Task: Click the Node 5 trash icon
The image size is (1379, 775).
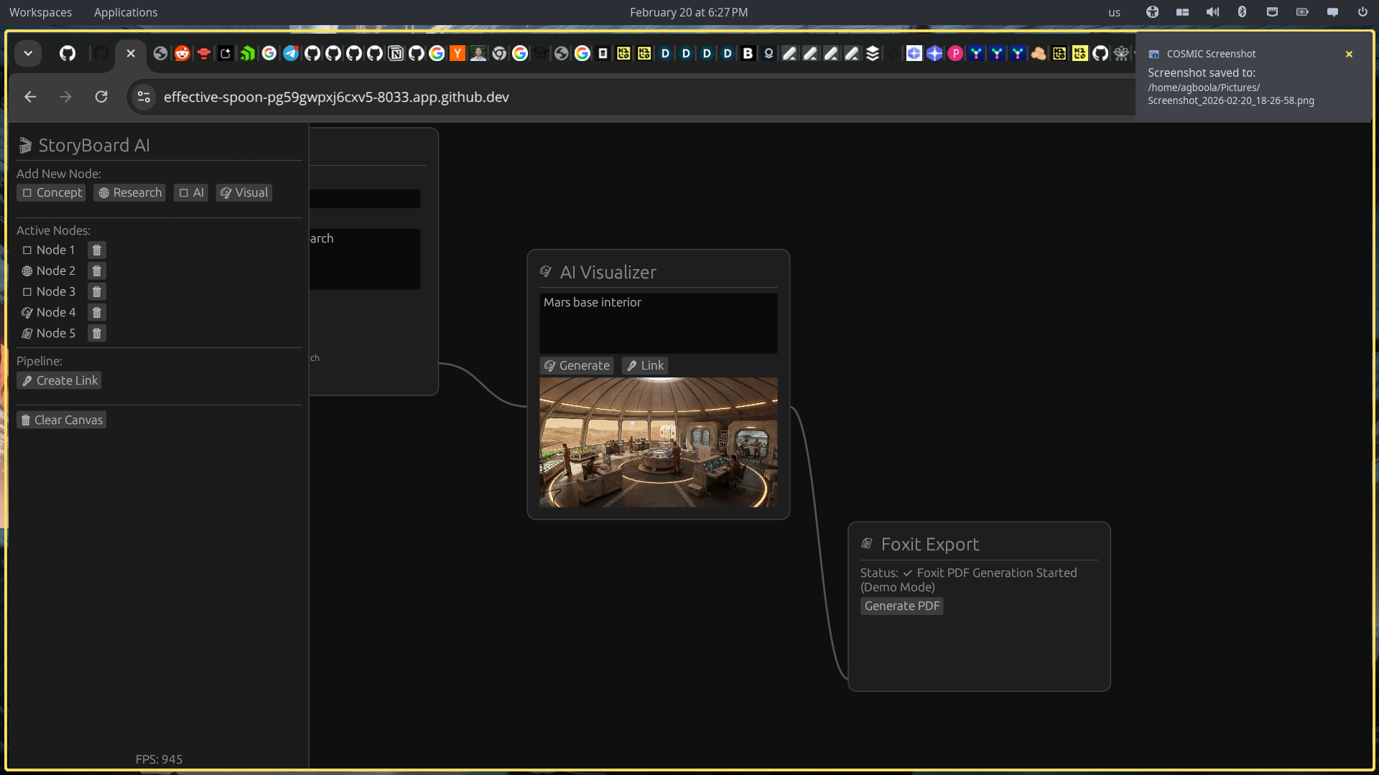Action: [x=96, y=333]
